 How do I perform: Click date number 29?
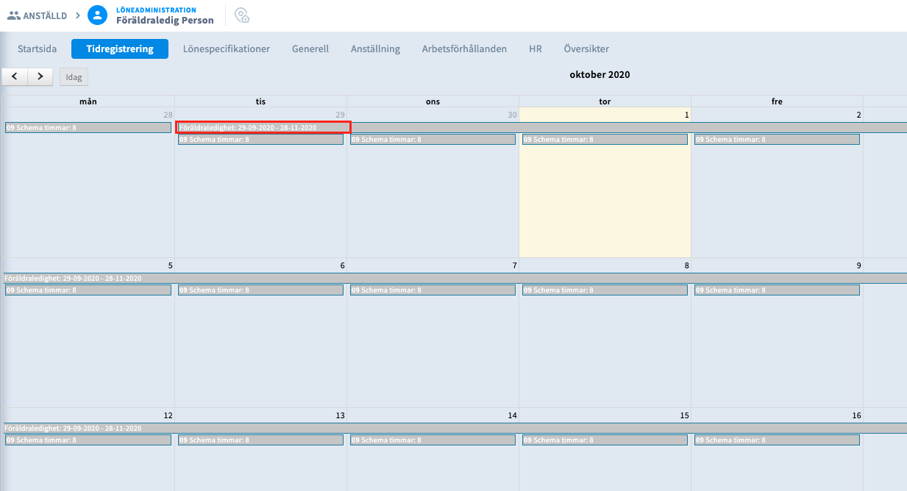point(340,115)
